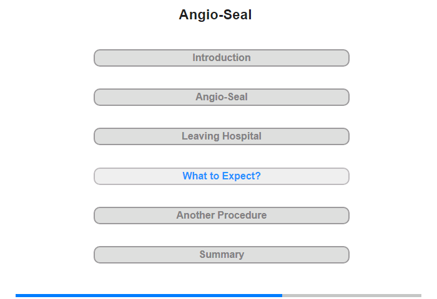Click the Angio-Seal button below Introduction
The height and width of the screenshot is (299, 437).
tap(221, 97)
